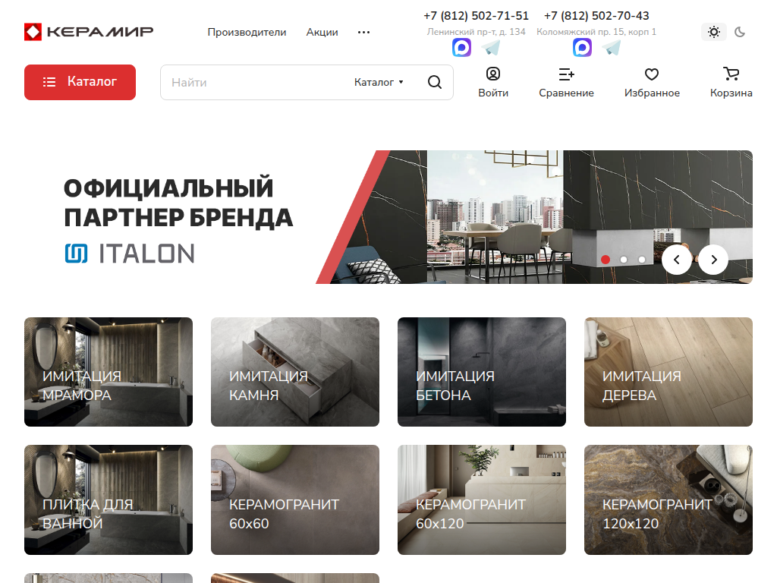Image resolution: width=777 pixels, height=583 pixels.
Task: Go to previous banner slide arrow
Action: point(676,260)
